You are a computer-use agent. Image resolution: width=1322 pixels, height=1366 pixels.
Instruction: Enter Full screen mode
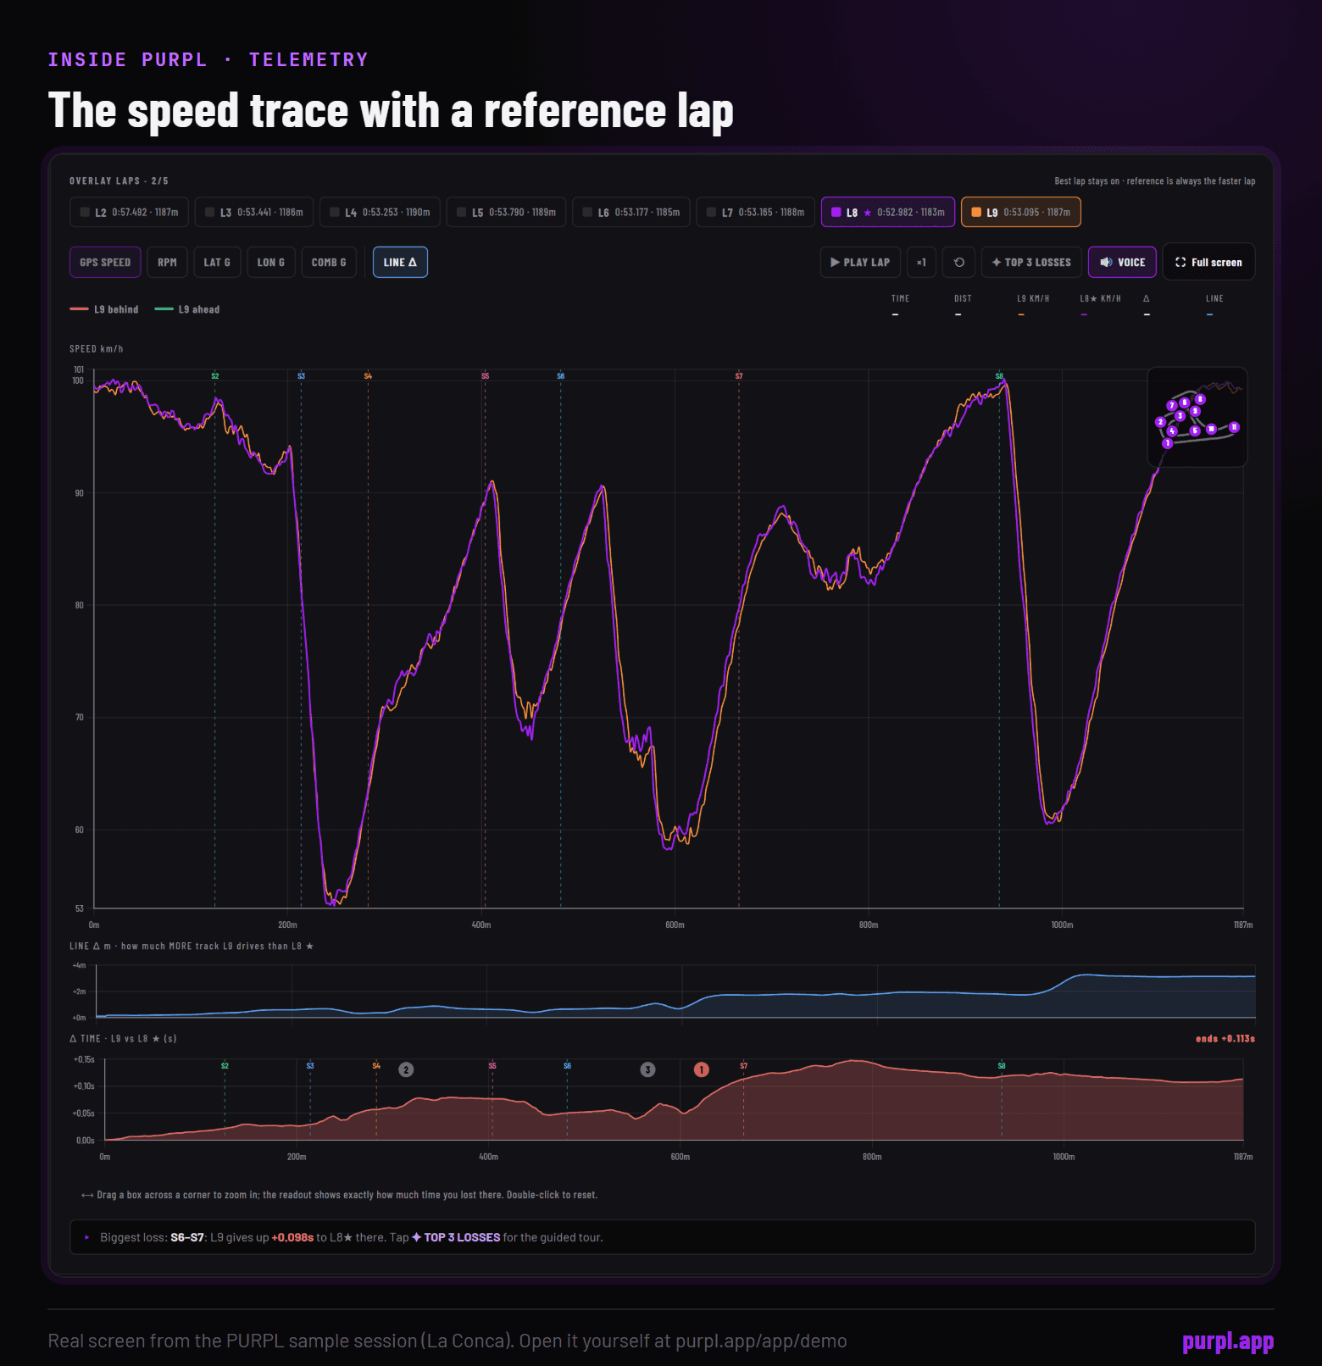click(1208, 262)
